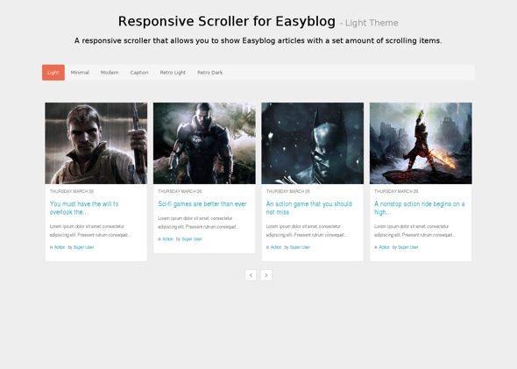Open Super User link under 'Sci-fi games' card
Viewport: 517px width, 369px height.
192,239
